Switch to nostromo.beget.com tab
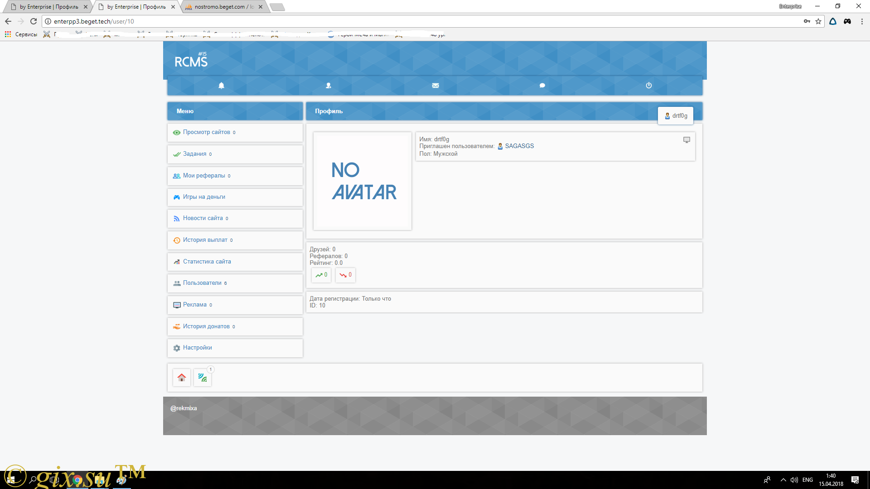Image resolution: width=870 pixels, height=489 pixels. [x=224, y=7]
